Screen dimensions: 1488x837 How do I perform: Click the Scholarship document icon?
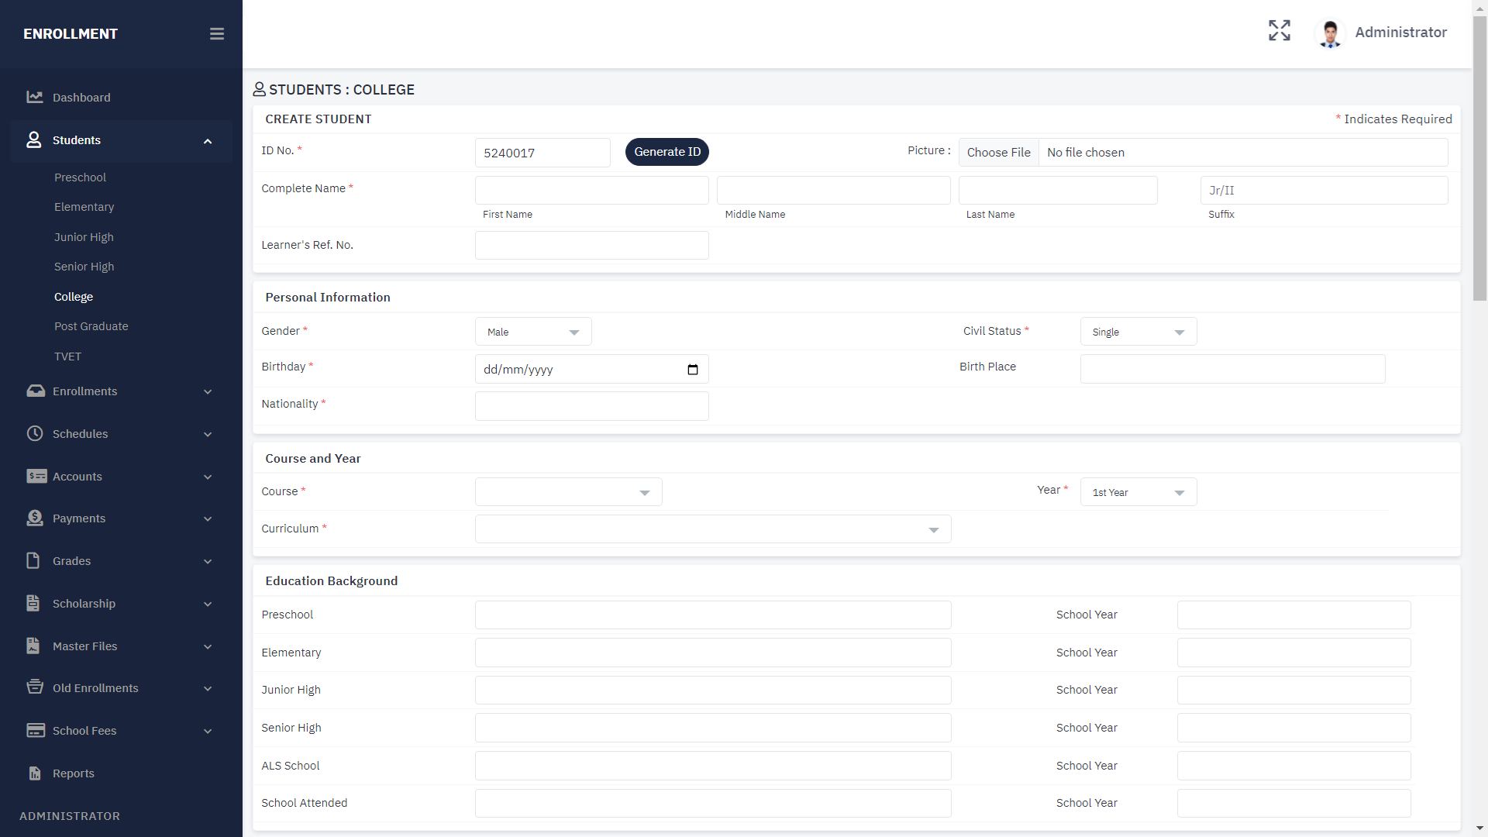click(x=33, y=603)
